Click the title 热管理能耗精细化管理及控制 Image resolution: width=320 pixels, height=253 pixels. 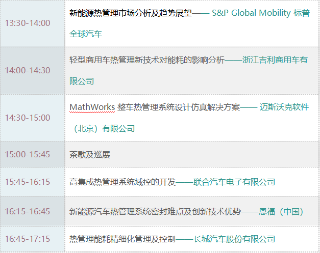[x=122, y=239]
